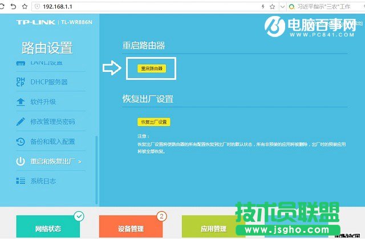Open 软件升级 menu item
Image resolution: width=365 pixels, height=239 pixels.
43,102
